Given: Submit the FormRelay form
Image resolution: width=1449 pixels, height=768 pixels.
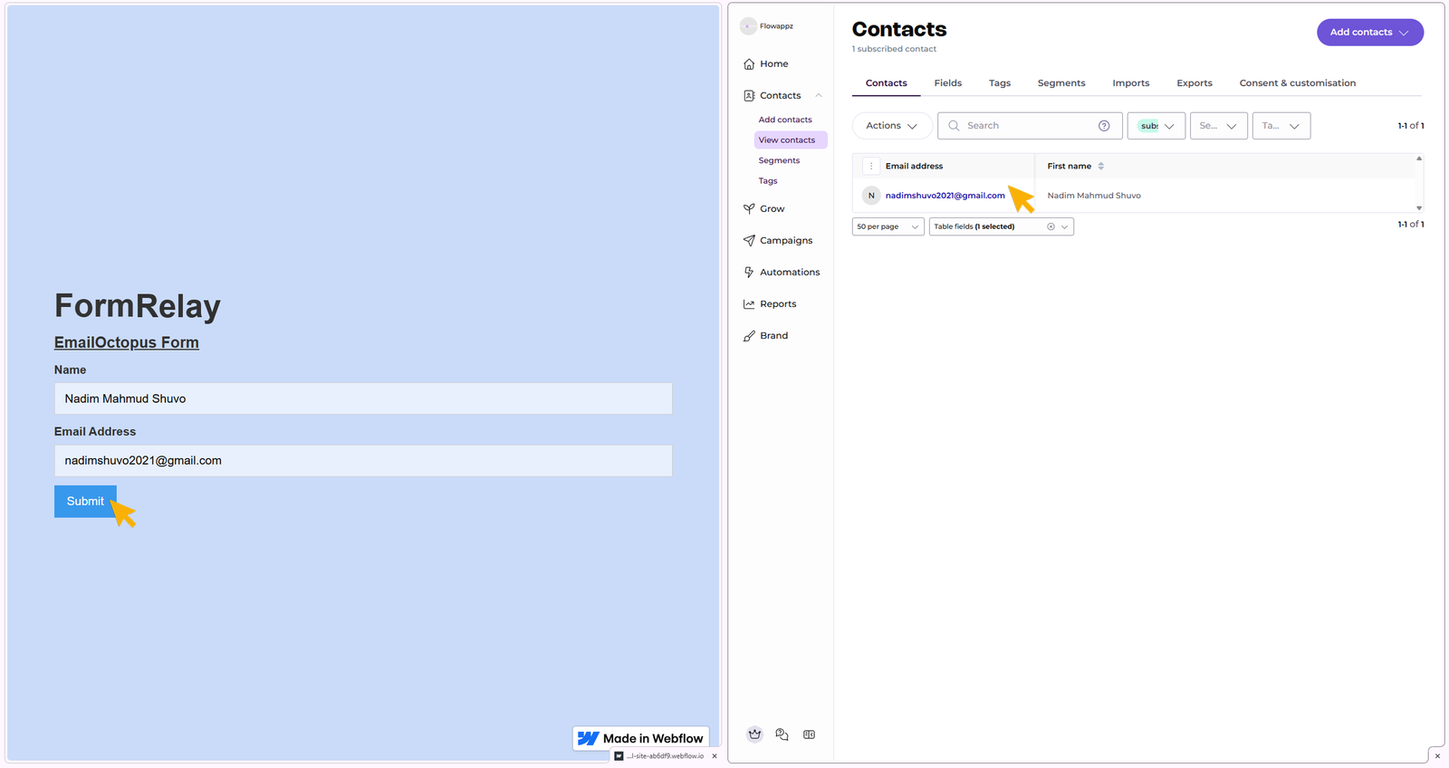Looking at the screenshot, I should pos(85,502).
